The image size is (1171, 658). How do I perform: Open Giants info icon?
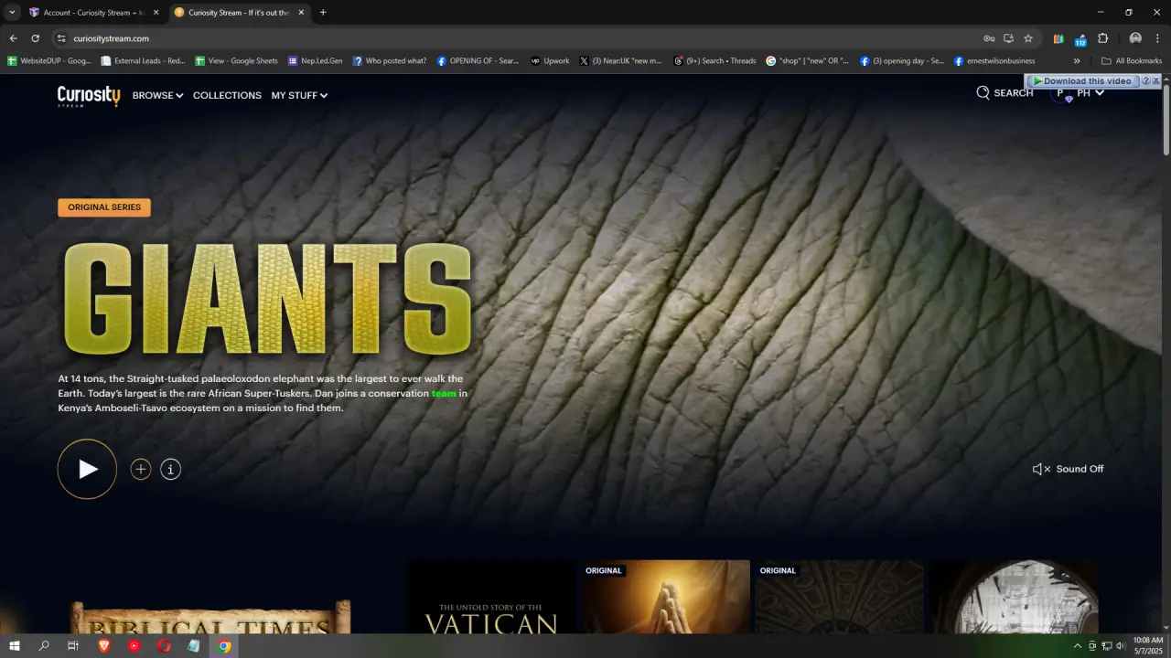click(x=170, y=469)
